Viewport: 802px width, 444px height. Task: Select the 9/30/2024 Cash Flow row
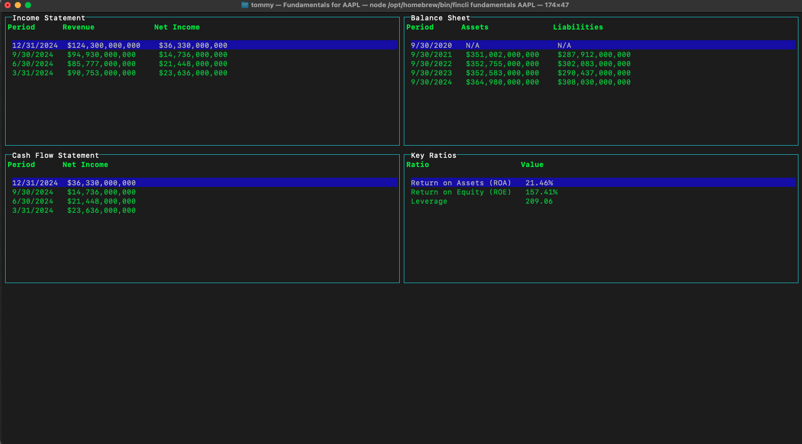coord(204,192)
